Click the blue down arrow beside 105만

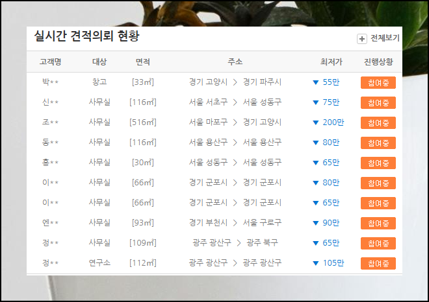[x=315, y=263]
